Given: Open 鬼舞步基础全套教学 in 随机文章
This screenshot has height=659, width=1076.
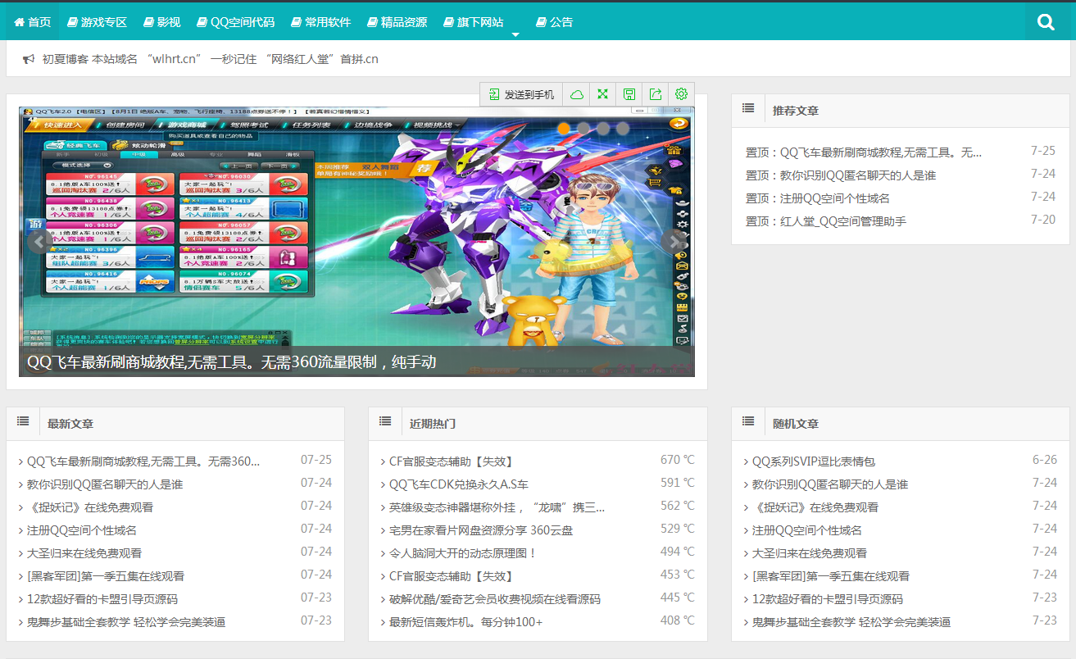Looking at the screenshot, I should click(x=851, y=622).
